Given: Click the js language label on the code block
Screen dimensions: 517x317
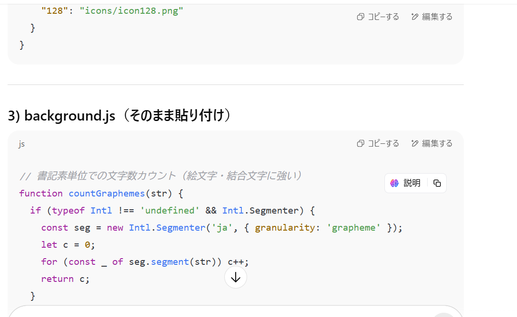Looking at the screenshot, I should 21,143.
